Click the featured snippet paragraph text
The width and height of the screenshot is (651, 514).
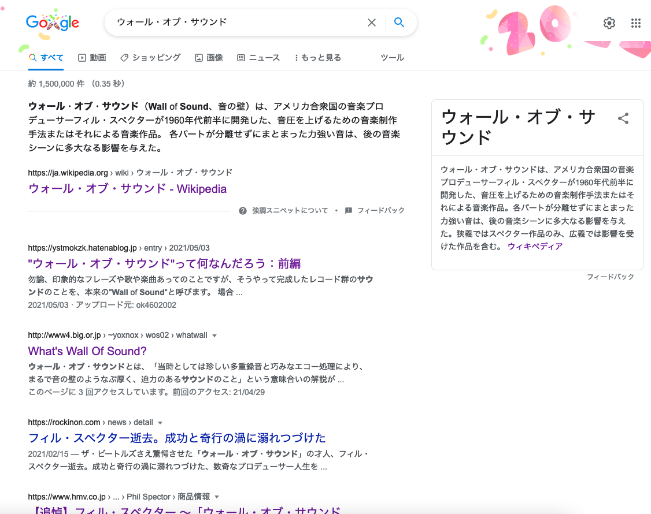pos(214,127)
